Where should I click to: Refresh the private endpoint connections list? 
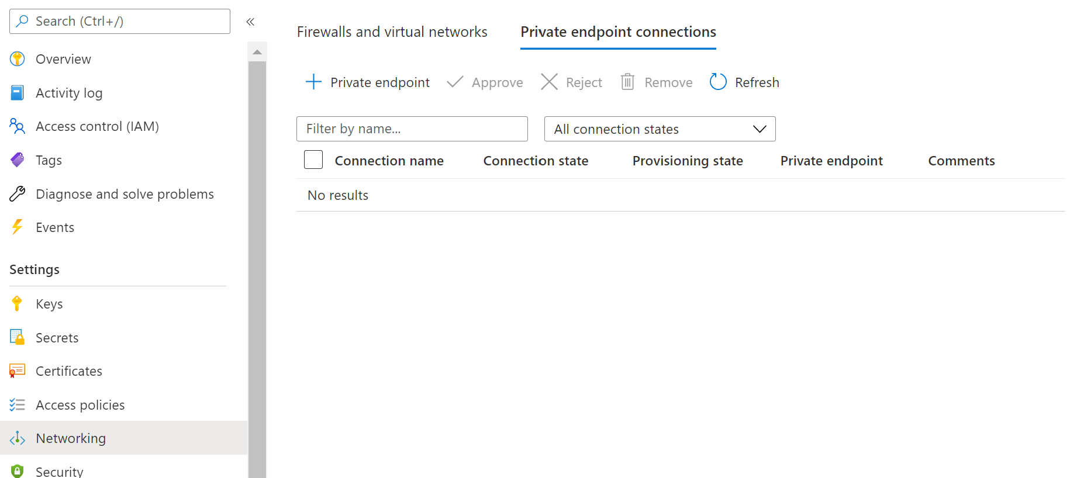point(744,82)
